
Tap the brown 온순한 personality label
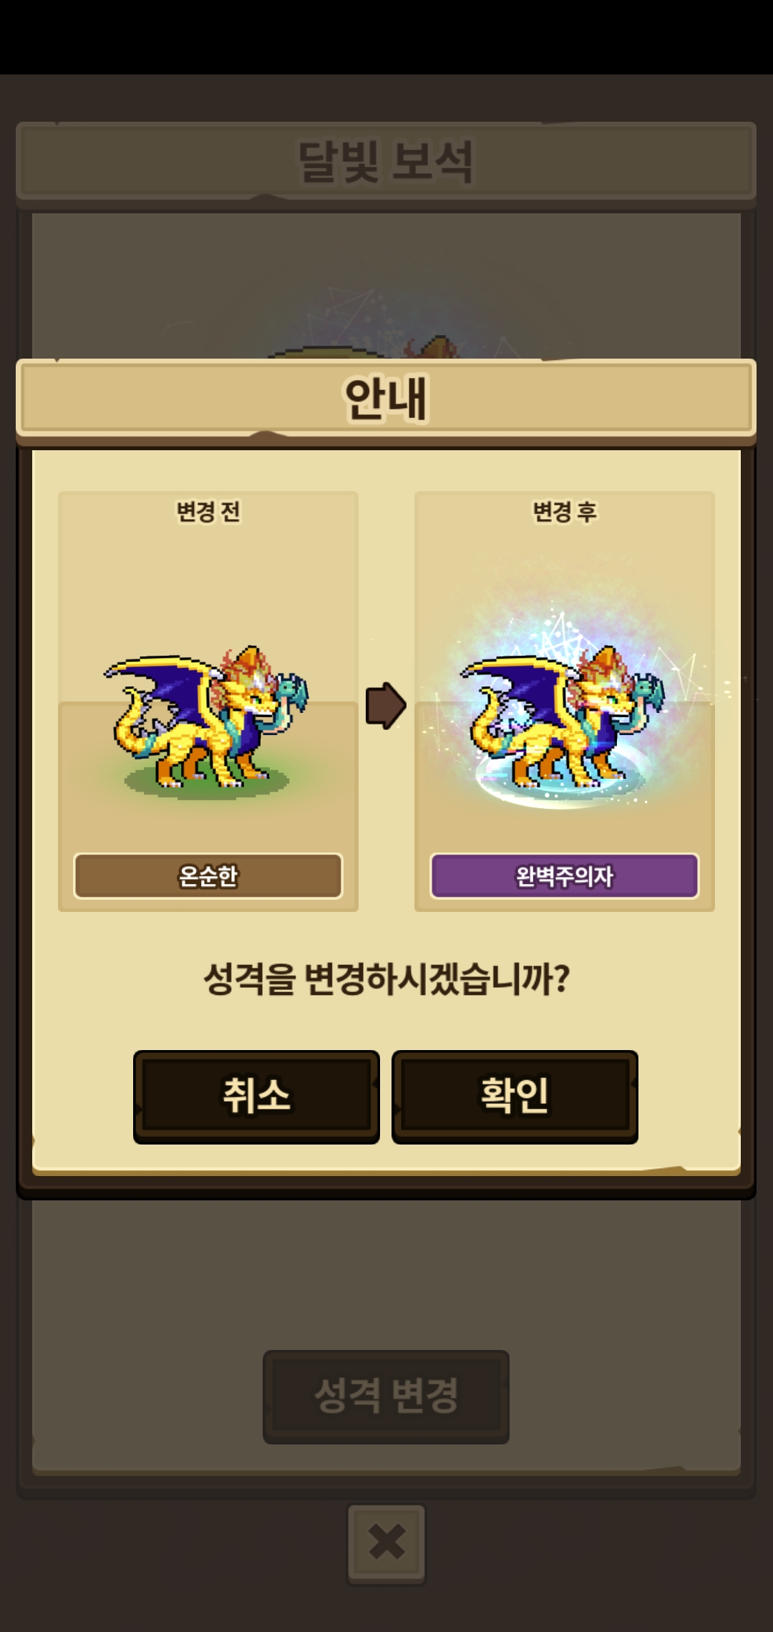click(208, 875)
